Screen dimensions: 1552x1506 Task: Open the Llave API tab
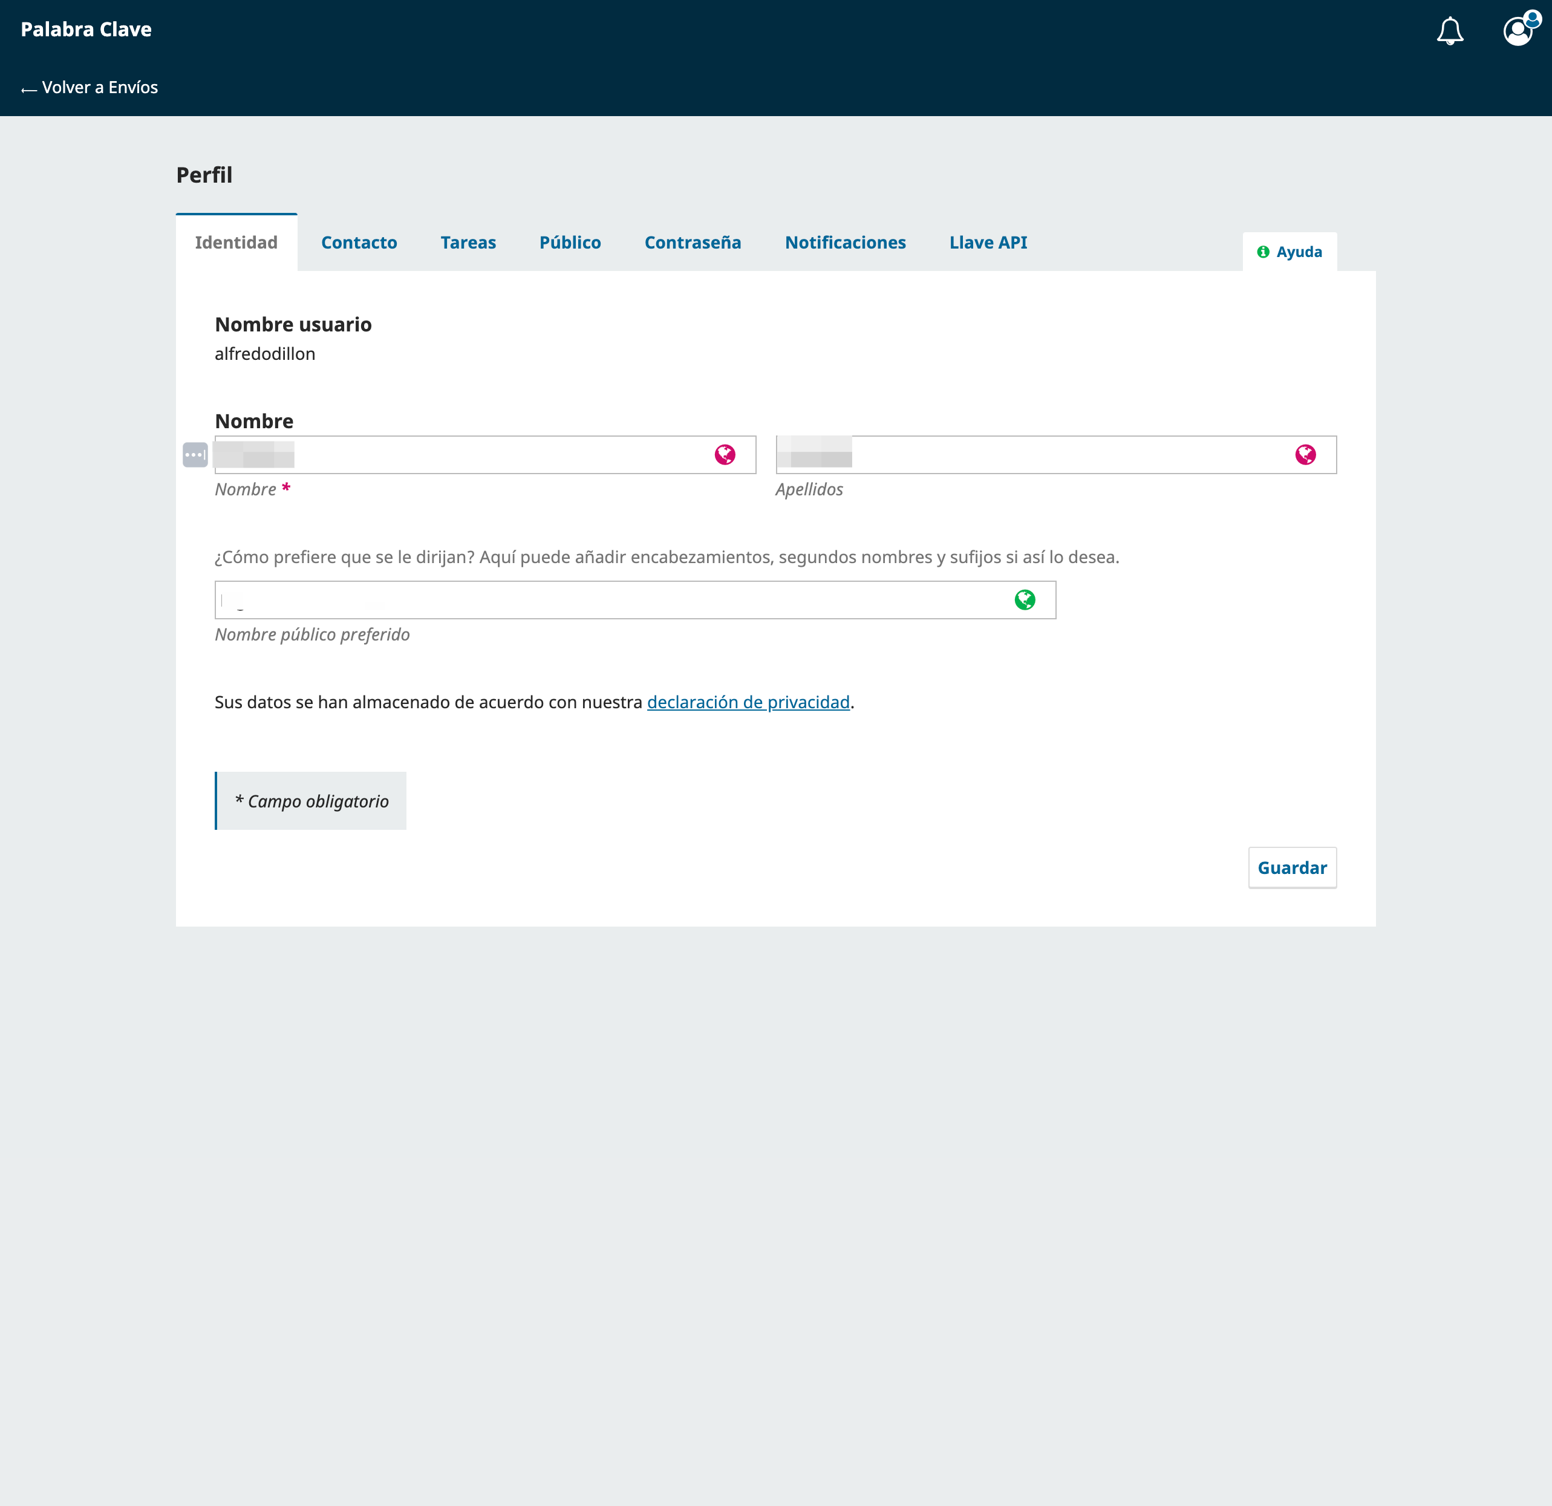[x=988, y=243]
